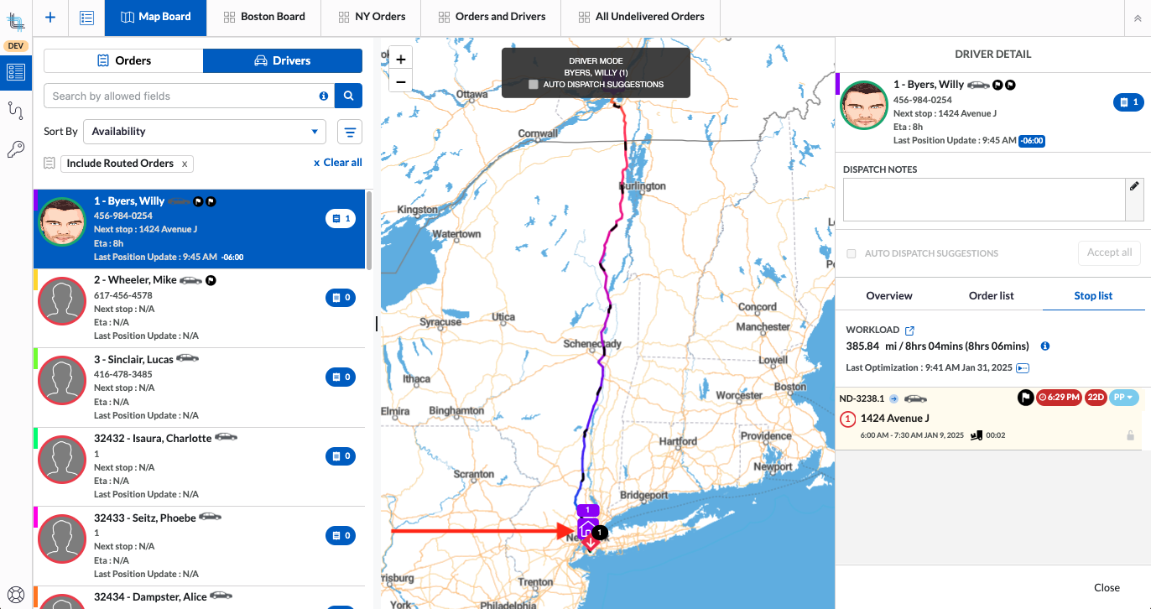Screen dimensions: 1151x609
Task: Click workload info icon
Action: coord(1045,346)
